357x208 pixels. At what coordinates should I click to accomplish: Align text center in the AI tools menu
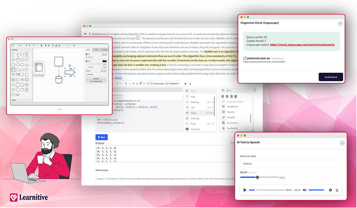click(x=227, y=96)
